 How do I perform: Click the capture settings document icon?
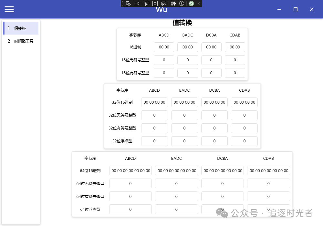(128, 4)
